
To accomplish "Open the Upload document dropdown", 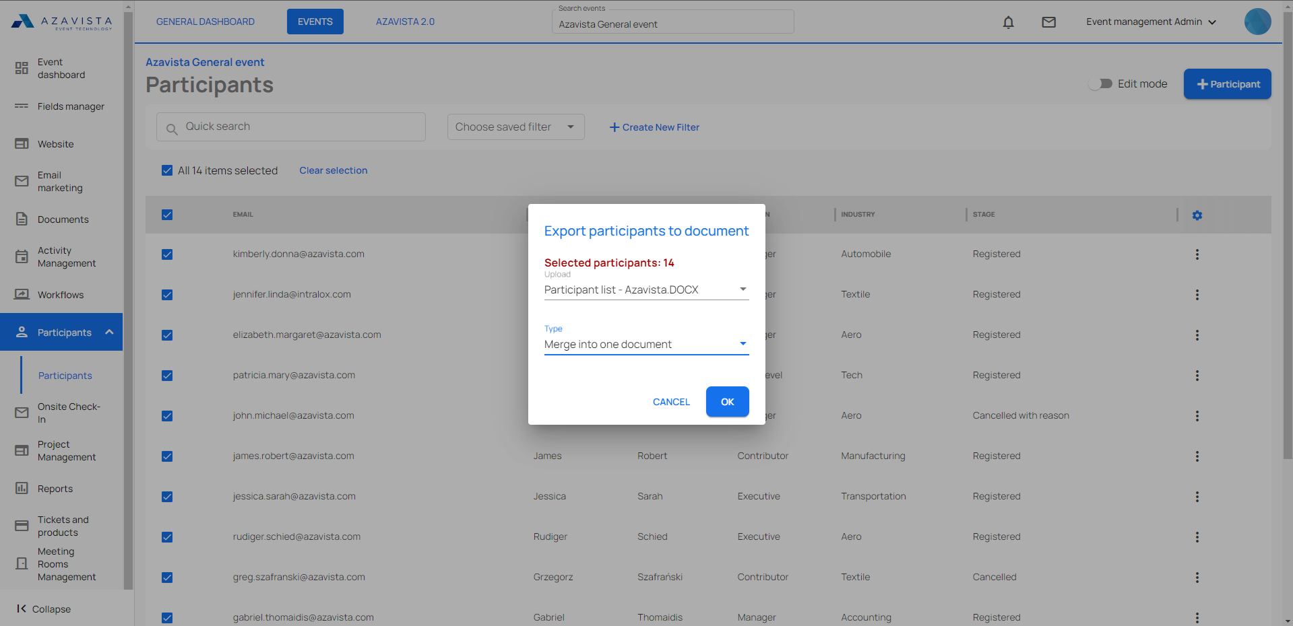I will [x=646, y=289].
